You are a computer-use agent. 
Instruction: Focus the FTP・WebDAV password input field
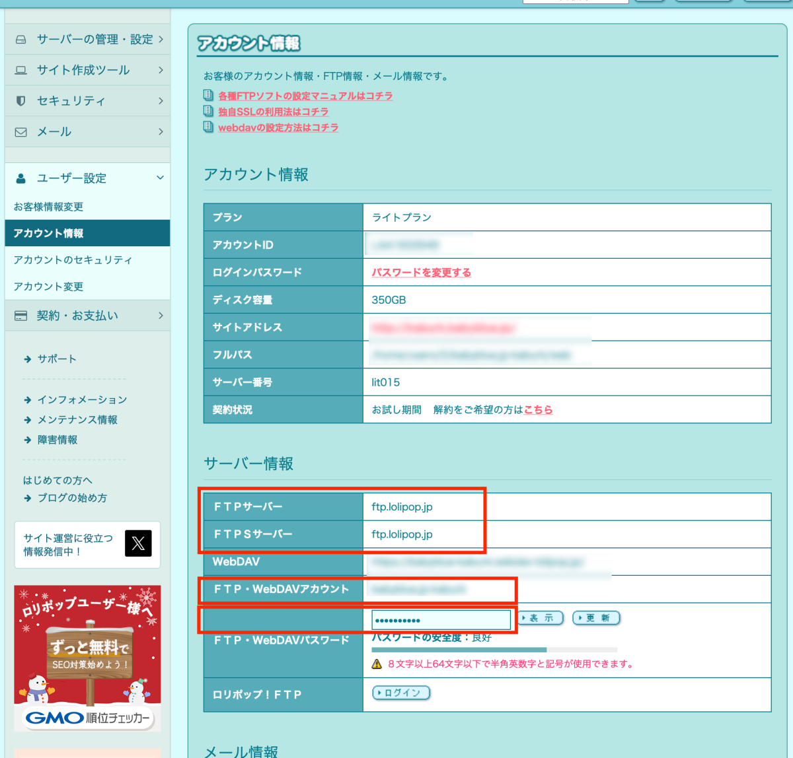click(441, 620)
